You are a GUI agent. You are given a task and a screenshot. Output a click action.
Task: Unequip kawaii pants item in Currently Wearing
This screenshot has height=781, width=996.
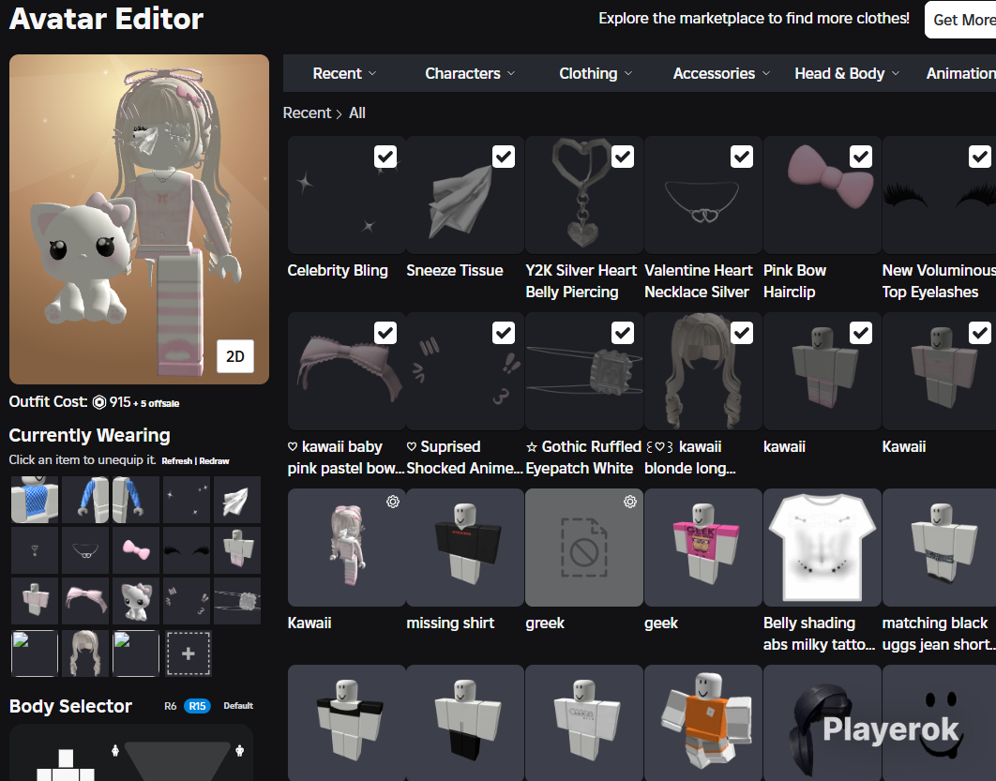click(237, 549)
